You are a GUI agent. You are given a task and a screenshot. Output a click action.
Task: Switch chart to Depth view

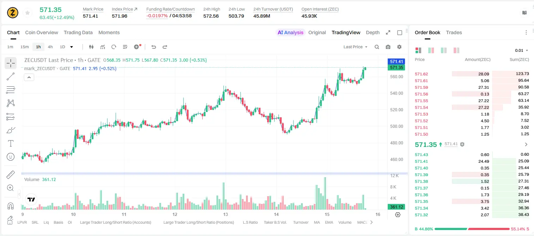373,32
